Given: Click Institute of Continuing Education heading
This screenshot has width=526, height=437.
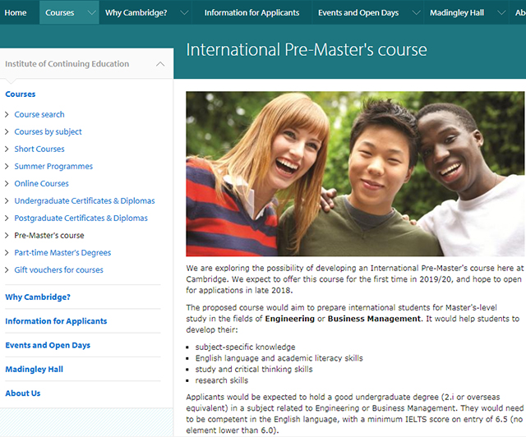Looking at the screenshot, I should 67,64.
